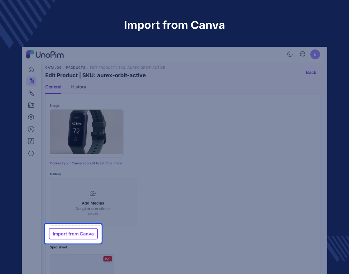Go to Dashboard home icon
Screen dimensions: 349x274
point(31,69)
